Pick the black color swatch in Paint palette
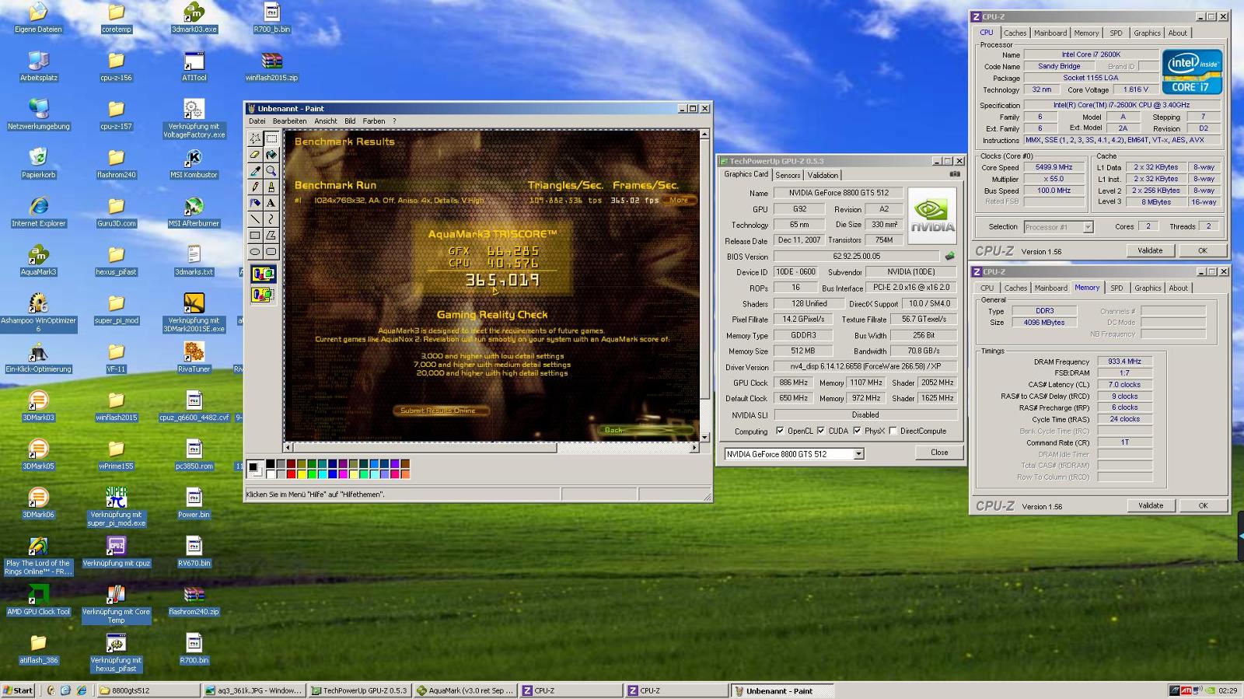The width and height of the screenshot is (1244, 699). click(x=271, y=464)
